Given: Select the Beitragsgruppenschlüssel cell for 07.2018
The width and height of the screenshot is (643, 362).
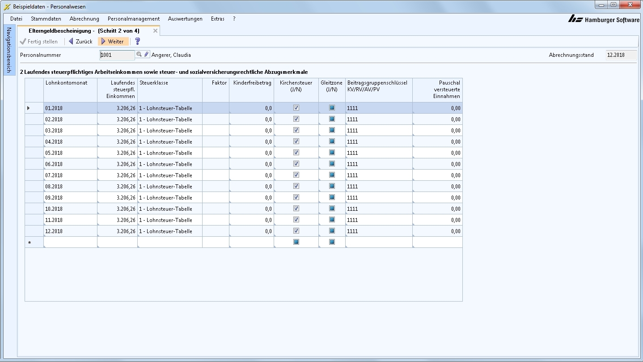Looking at the screenshot, I should point(378,175).
